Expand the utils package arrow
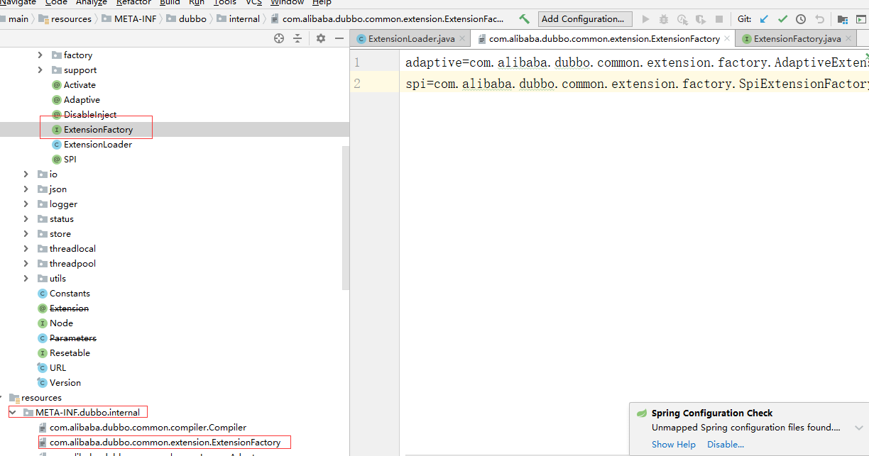The image size is (869, 456). point(26,278)
